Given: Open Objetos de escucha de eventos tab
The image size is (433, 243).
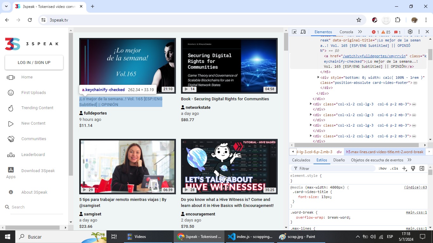Looking at the screenshot, I should pos(377,160).
